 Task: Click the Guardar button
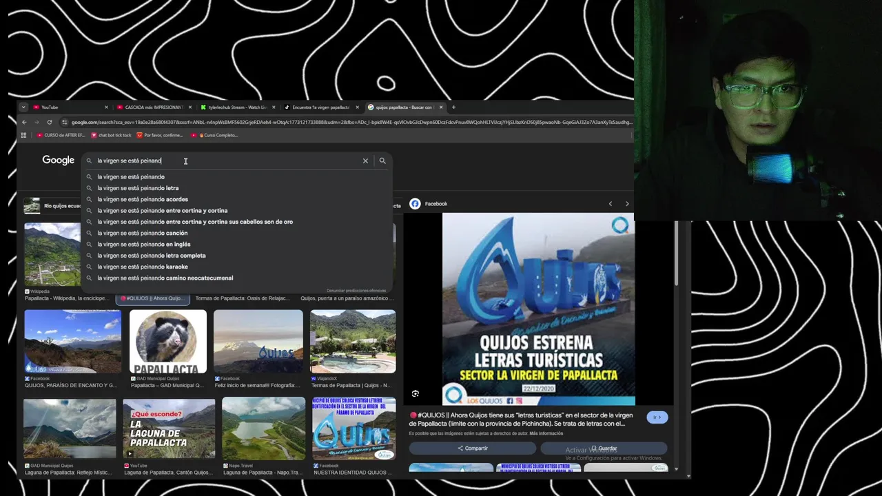(604, 448)
